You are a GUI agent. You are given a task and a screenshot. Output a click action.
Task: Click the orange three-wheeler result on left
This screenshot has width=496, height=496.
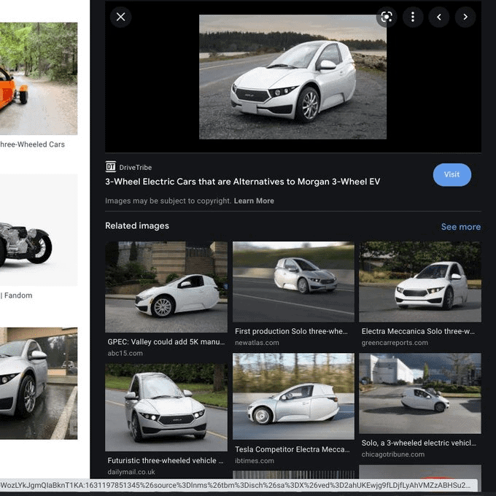coord(39,78)
